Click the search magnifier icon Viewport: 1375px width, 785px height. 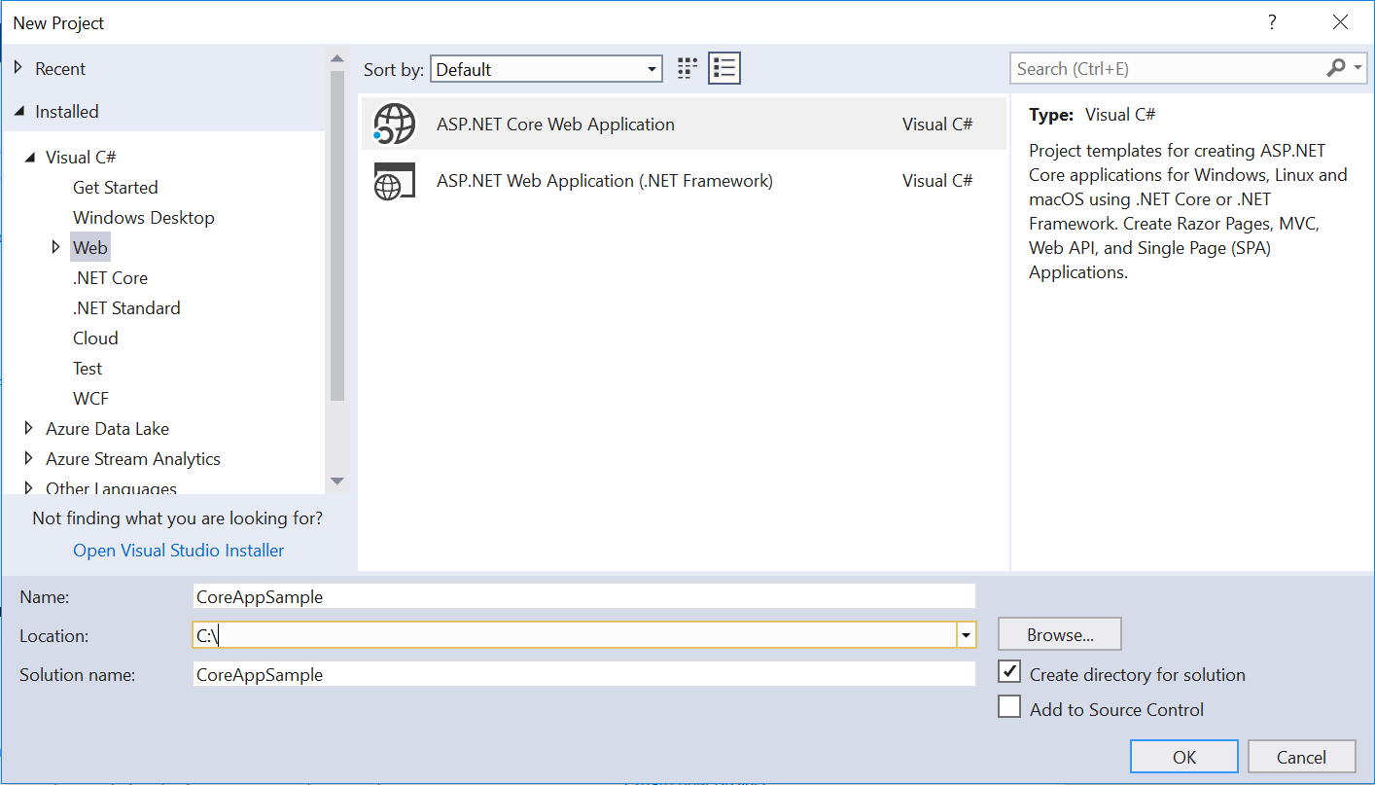click(1336, 68)
